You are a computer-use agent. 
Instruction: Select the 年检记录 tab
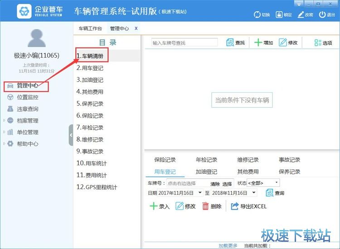pos(206,160)
